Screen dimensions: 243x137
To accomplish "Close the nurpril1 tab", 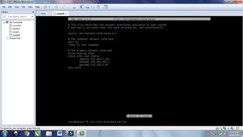I will [x=67, y=14].
